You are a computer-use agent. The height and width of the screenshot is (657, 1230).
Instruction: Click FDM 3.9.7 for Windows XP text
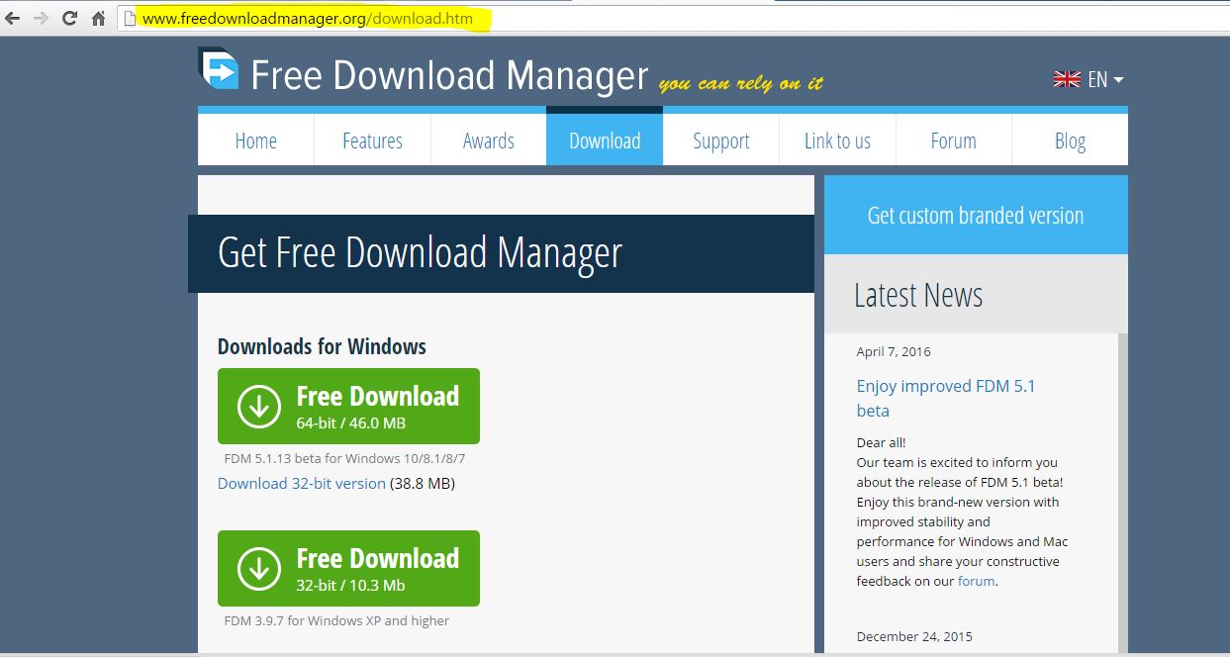click(336, 620)
